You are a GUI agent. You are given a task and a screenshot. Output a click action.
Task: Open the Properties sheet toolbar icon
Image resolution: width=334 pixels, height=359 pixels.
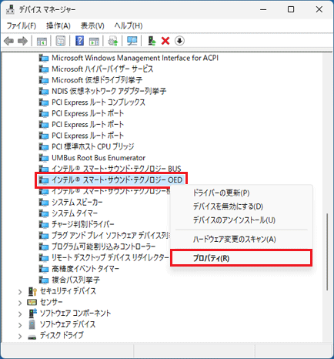point(61,41)
